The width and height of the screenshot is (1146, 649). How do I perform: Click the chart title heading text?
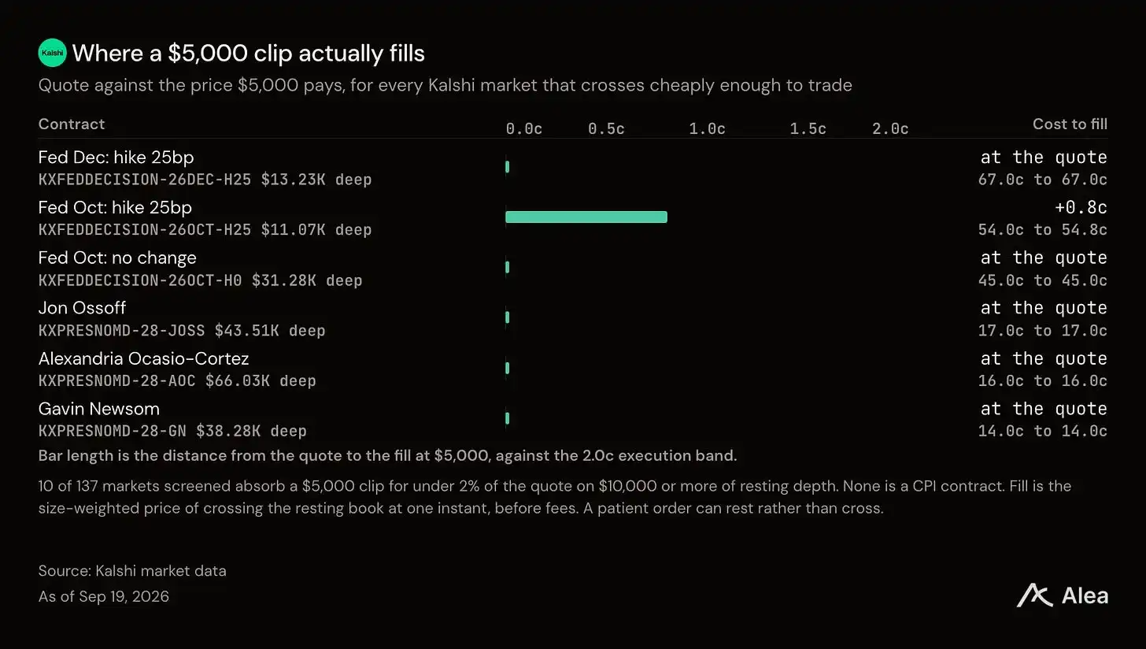pos(249,54)
